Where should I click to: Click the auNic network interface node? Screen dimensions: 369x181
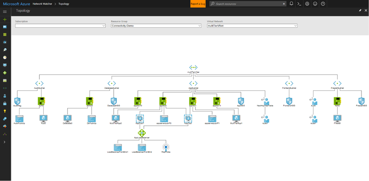pyautogui.click(x=41, y=101)
